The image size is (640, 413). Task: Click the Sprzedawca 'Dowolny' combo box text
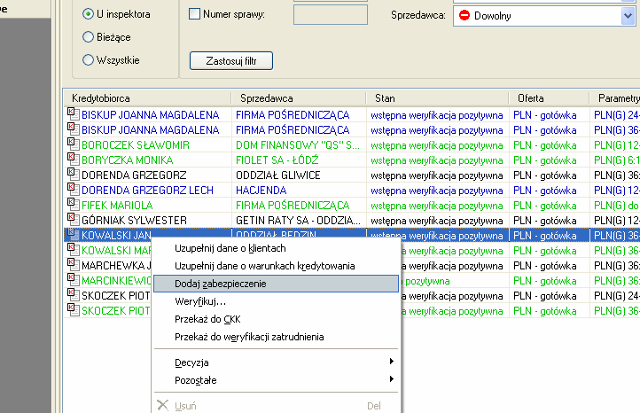coord(492,16)
